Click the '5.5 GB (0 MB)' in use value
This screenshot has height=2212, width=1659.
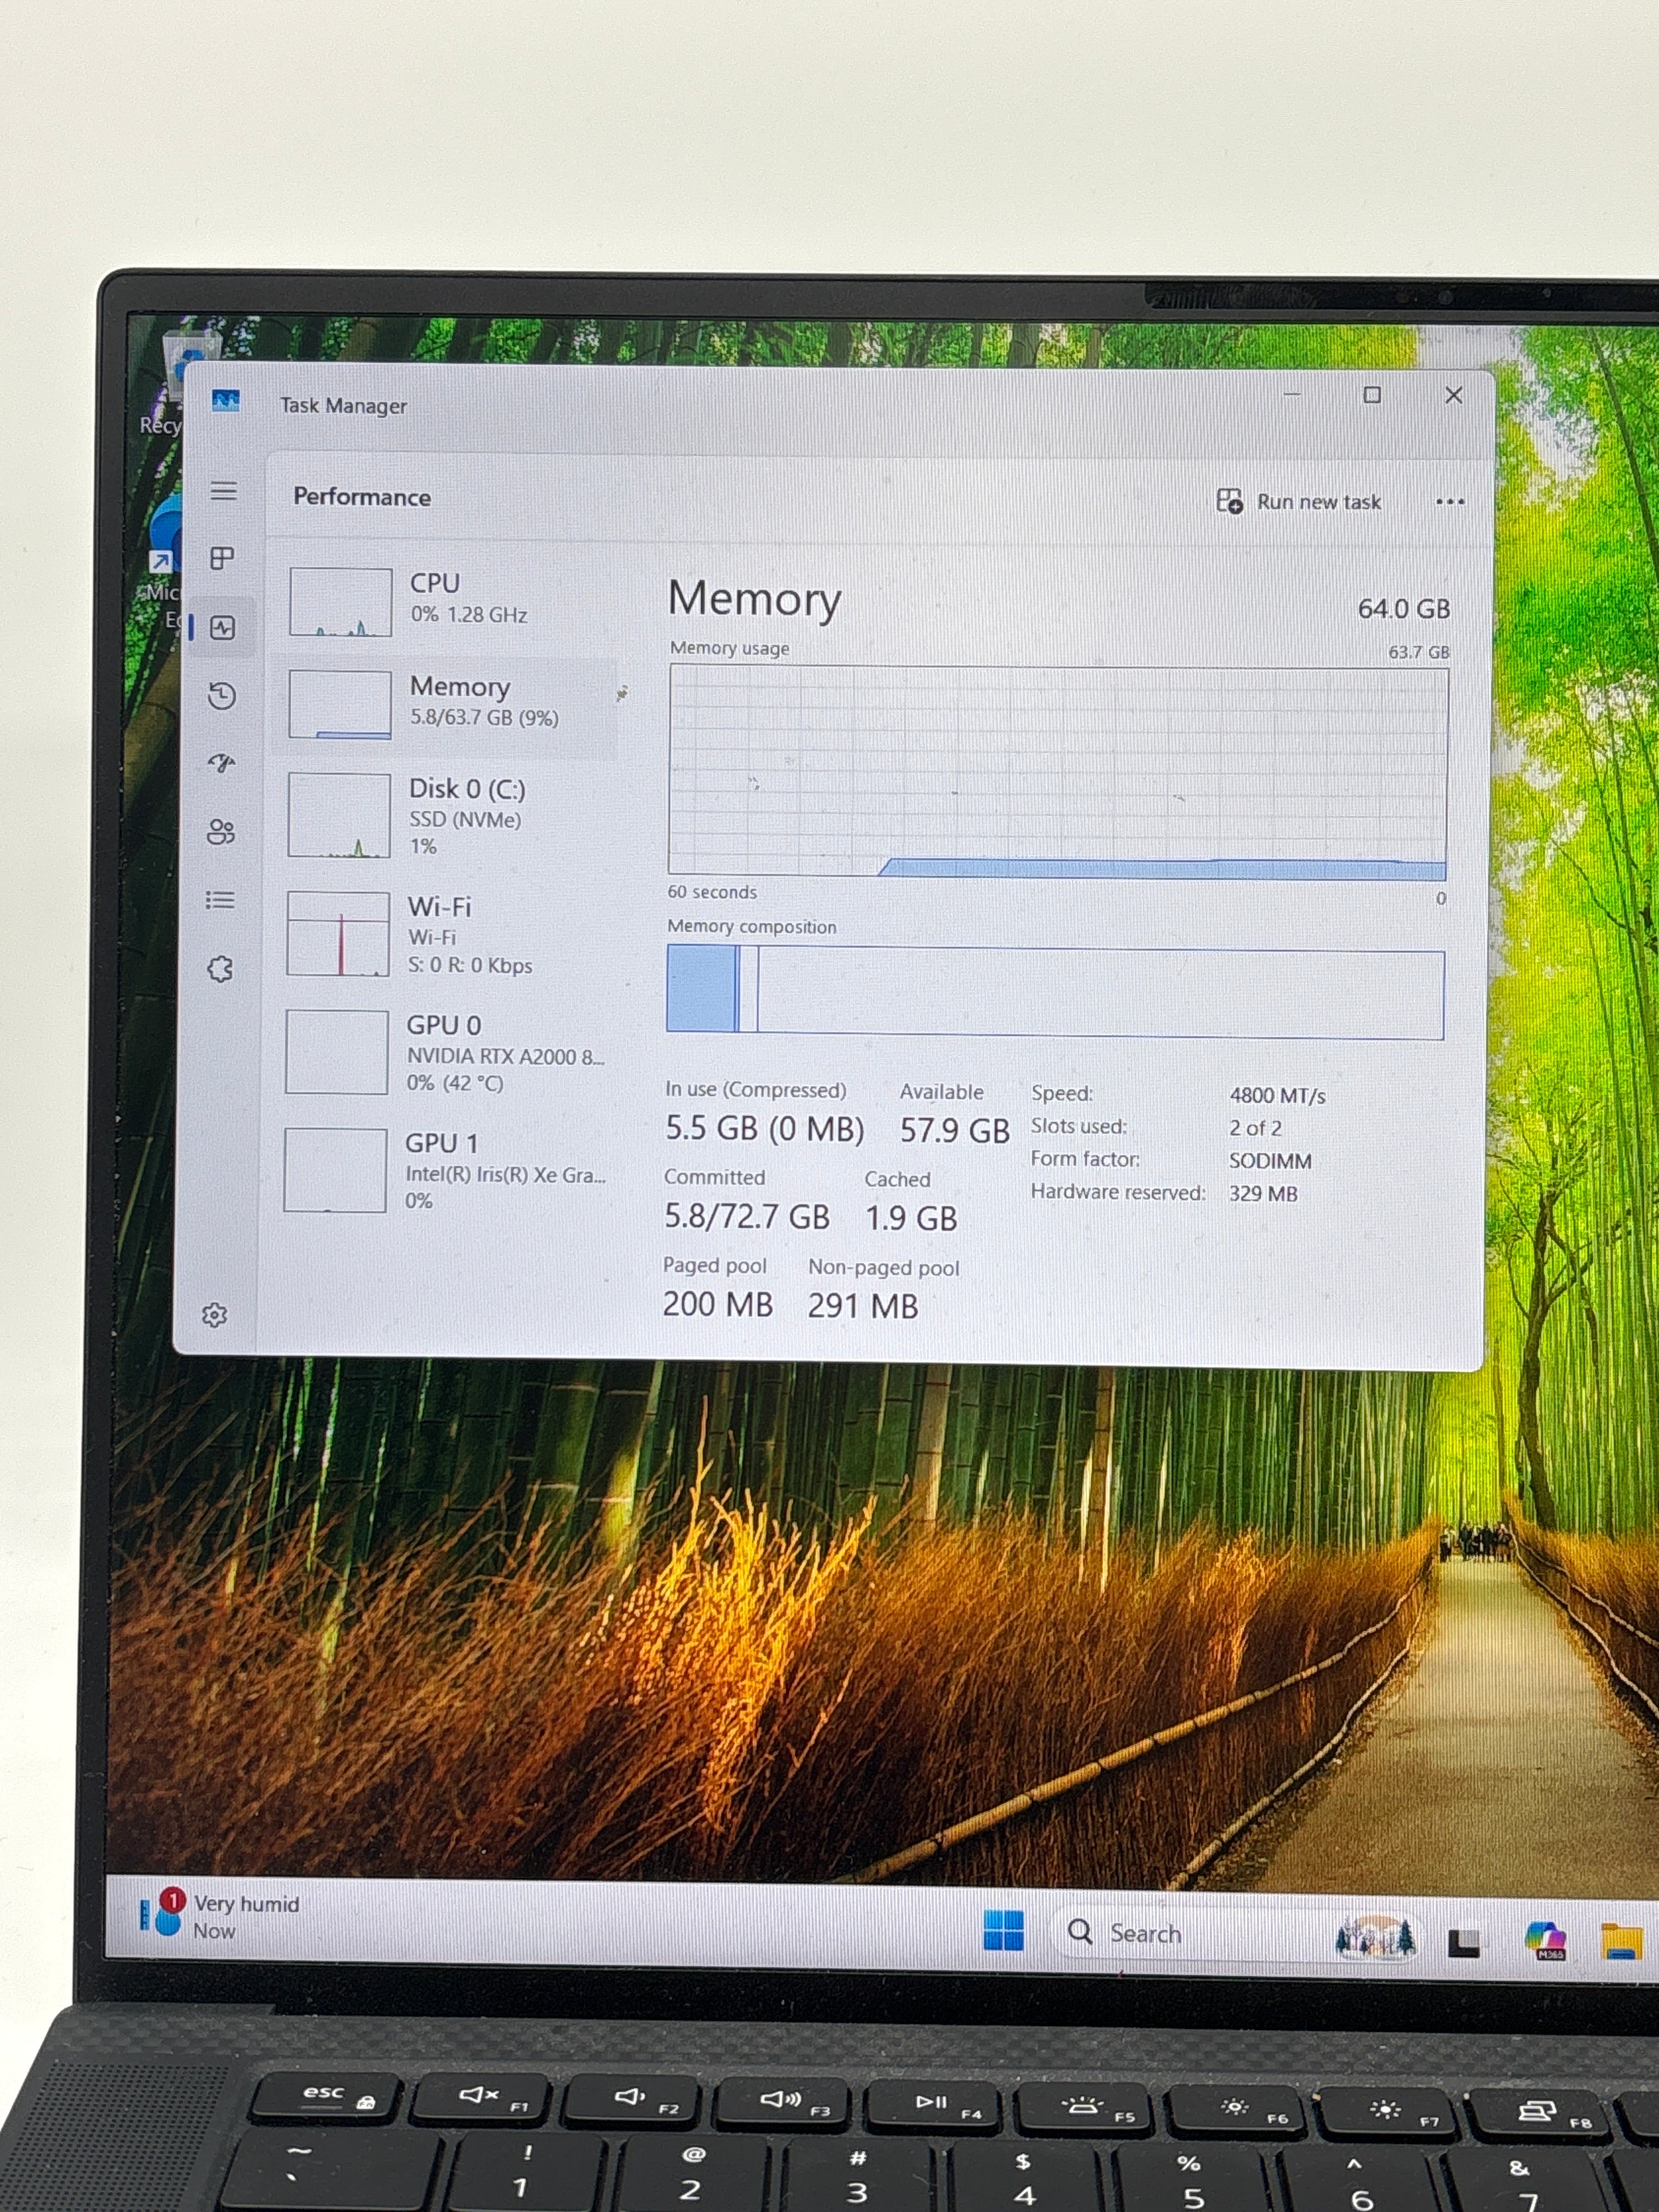[765, 1129]
